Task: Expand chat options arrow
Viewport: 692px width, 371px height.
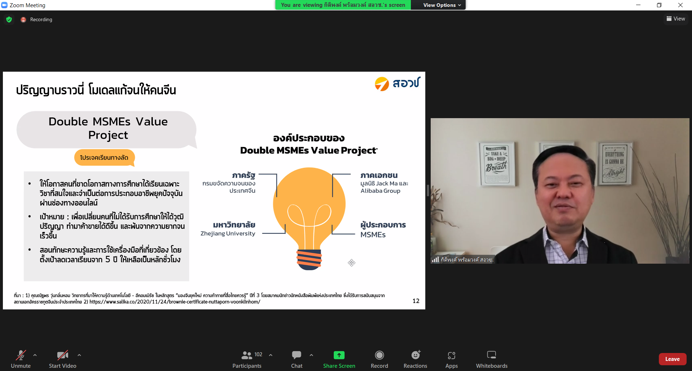Action: click(x=311, y=355)
